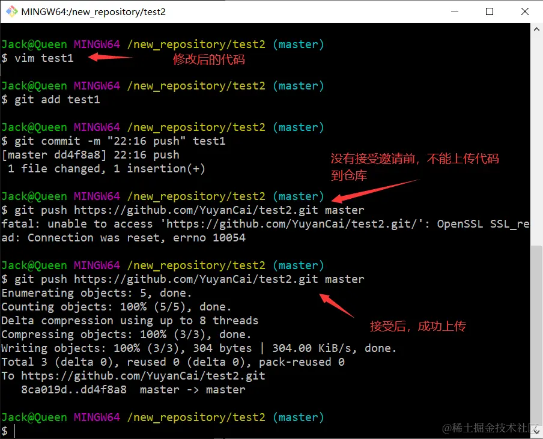Click 'Enumerating objects: 5, done.' line
Viewport: 543px width, 439px height.
point(96,293)
